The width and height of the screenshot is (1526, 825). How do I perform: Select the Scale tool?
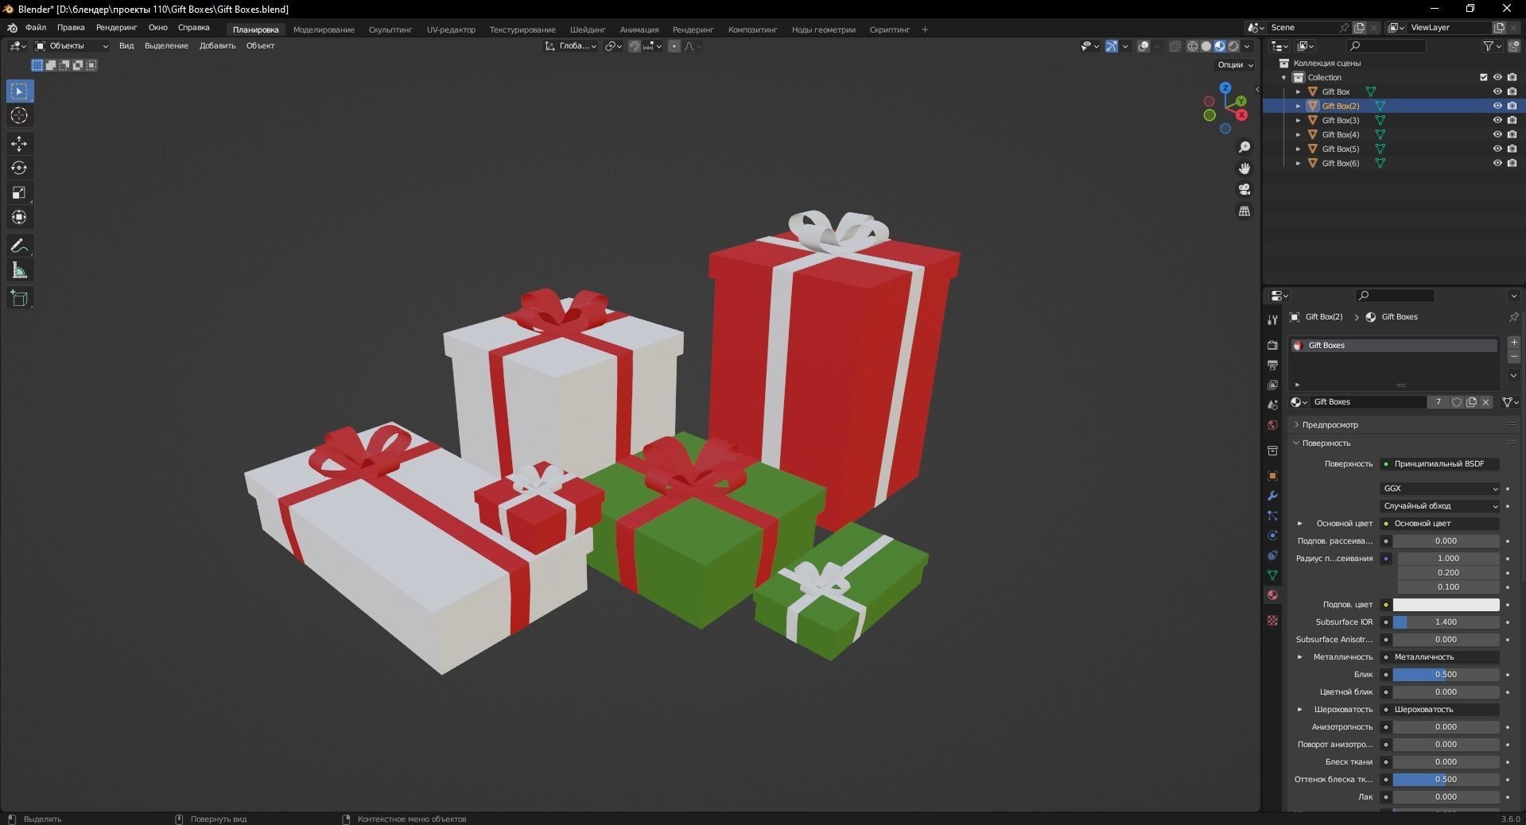[x=19, y=192]
